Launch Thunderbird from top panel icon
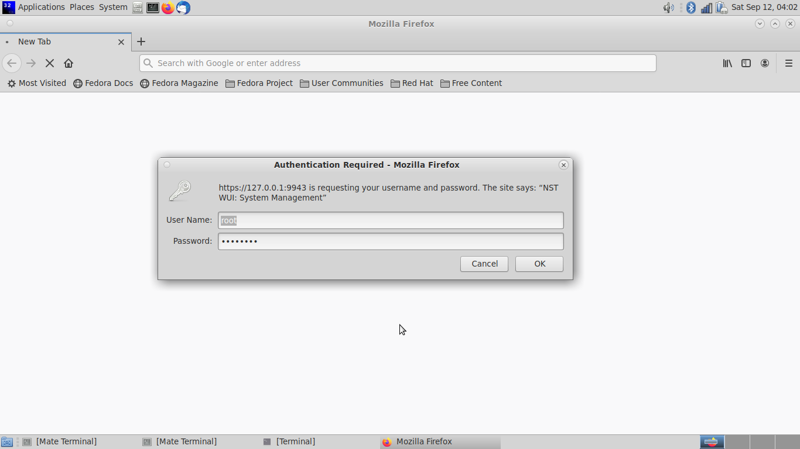The image size is (800, 449). click(x=183, y=8)
